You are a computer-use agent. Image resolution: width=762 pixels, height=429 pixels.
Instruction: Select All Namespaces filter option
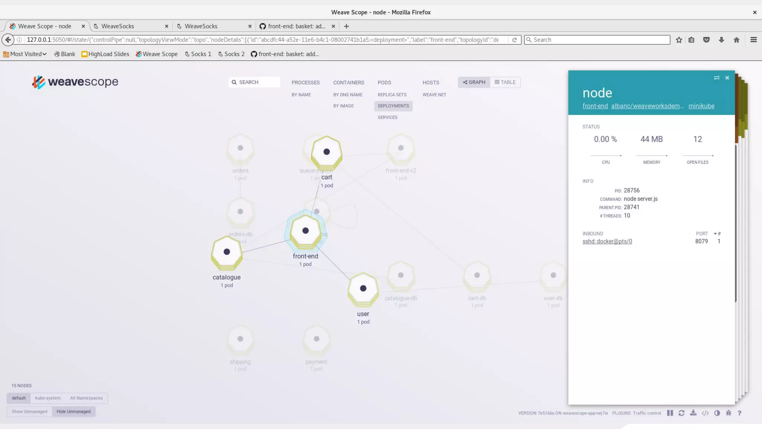point(86,398)
